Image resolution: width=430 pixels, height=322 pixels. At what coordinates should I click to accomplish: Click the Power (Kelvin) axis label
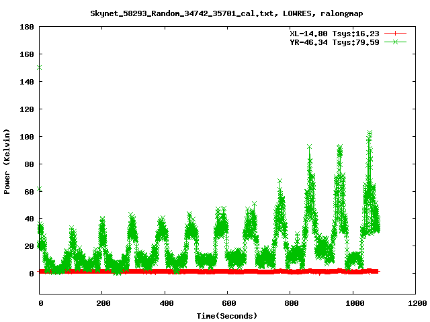point(7,162)
